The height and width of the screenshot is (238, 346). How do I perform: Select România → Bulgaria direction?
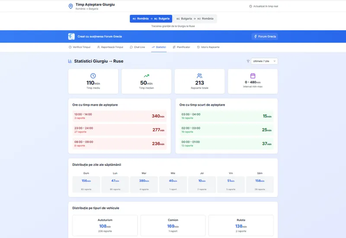(151, 19)
